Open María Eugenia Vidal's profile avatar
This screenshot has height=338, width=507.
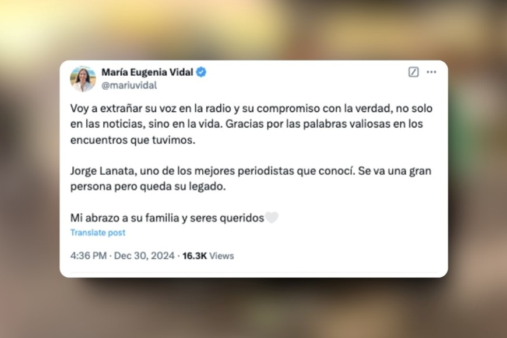[83, 79]
